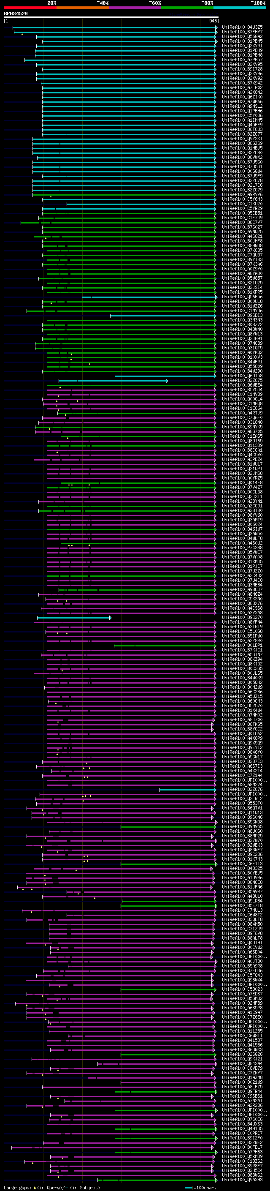Select label UniRef100_Q9AXH3
The image size is (270, 1191).
242,1181
